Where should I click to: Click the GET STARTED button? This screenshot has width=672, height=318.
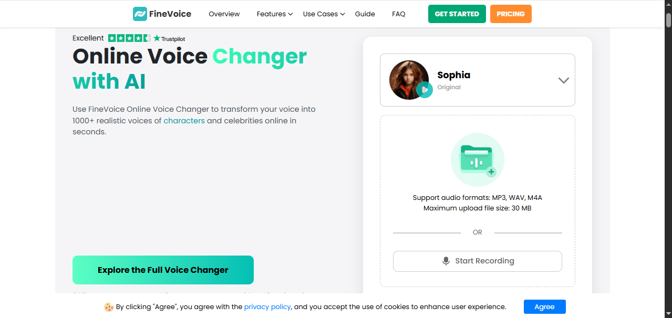point(457,14)
